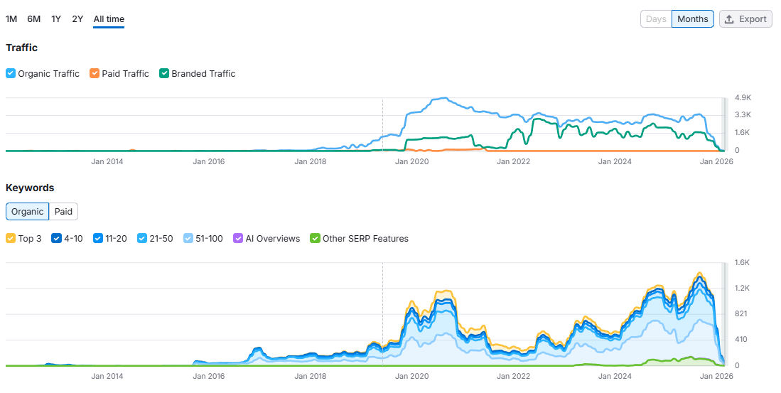Switch keywords view to Paid
Screen dimensions: 781x393
pos(63,211)
